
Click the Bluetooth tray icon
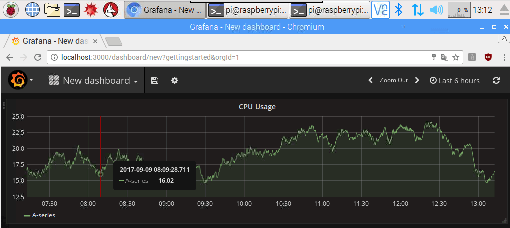click(399, 9)
